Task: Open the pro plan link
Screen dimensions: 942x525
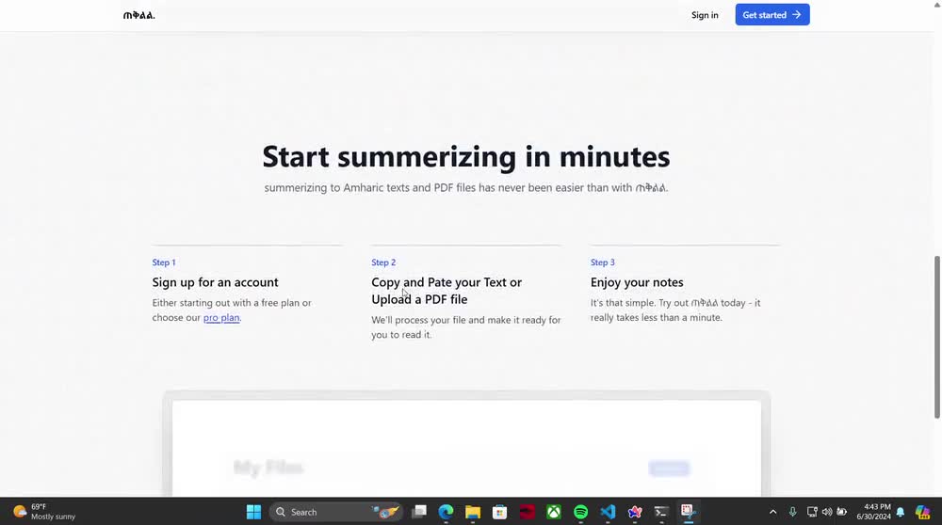Action: click(x=221, y=317)
